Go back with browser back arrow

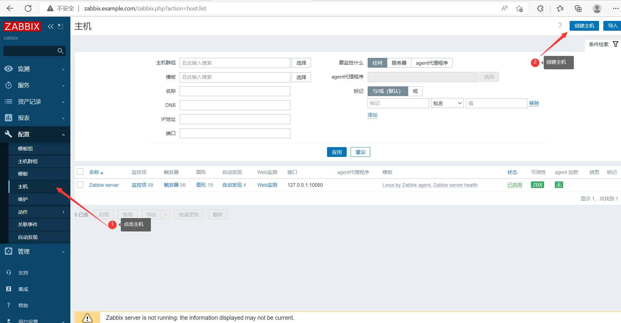pos(10,8)
